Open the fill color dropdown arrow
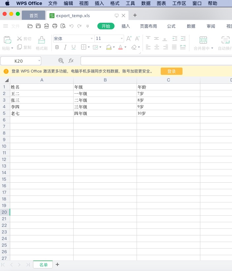 114,47
